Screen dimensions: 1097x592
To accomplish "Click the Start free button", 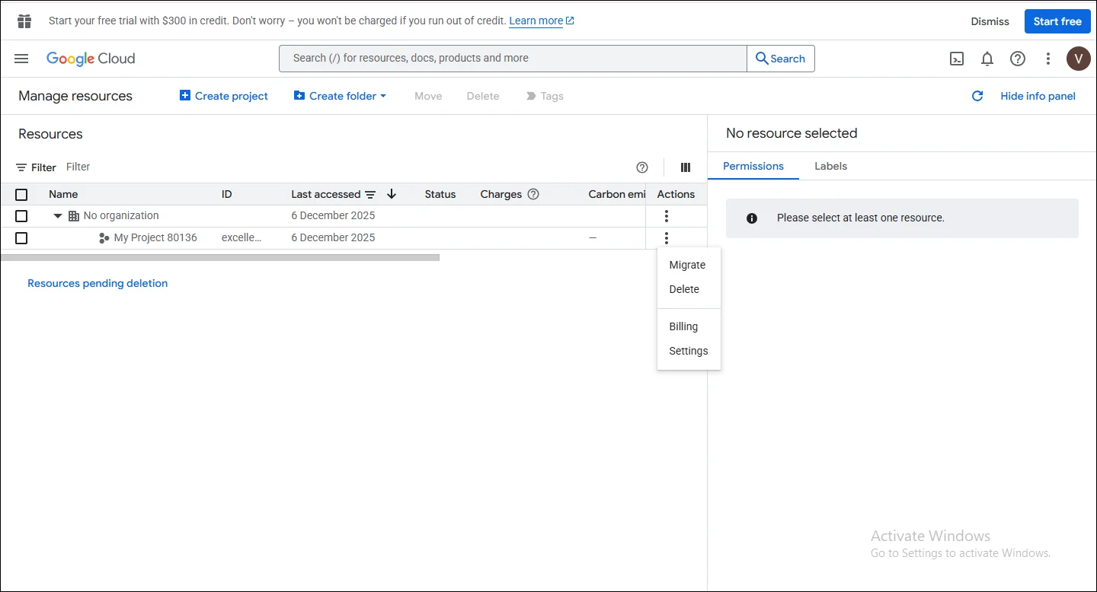I will pyautogui.click(x=1057, y=21).
